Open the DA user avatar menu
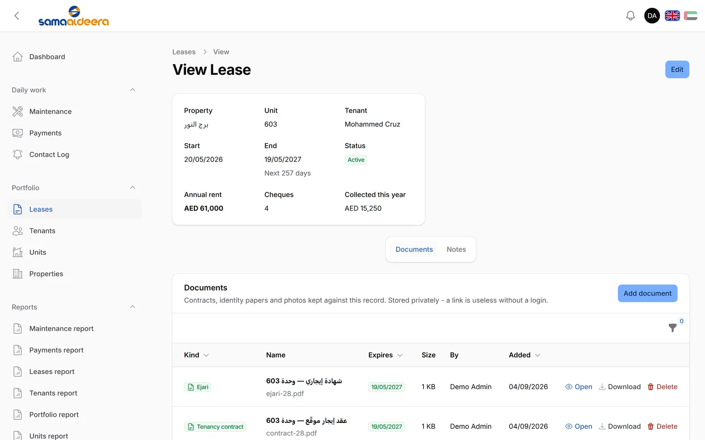Image resolution: width=705 pixels, height=440 pixels. pos(652,16)
